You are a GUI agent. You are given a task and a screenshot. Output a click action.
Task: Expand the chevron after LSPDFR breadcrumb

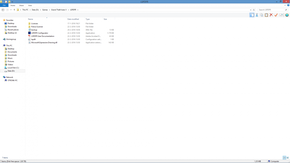78,10
